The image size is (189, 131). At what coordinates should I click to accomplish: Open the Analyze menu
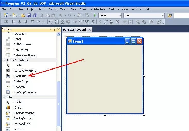tap(123, 9)
